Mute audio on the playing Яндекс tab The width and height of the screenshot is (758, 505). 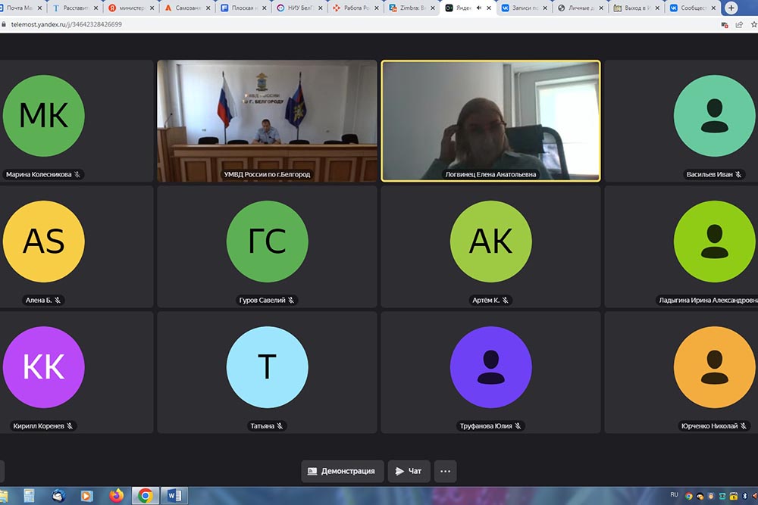pos(478,8)
